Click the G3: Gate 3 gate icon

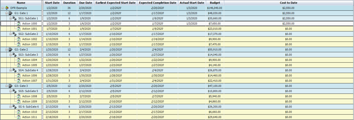click(11, 86)
